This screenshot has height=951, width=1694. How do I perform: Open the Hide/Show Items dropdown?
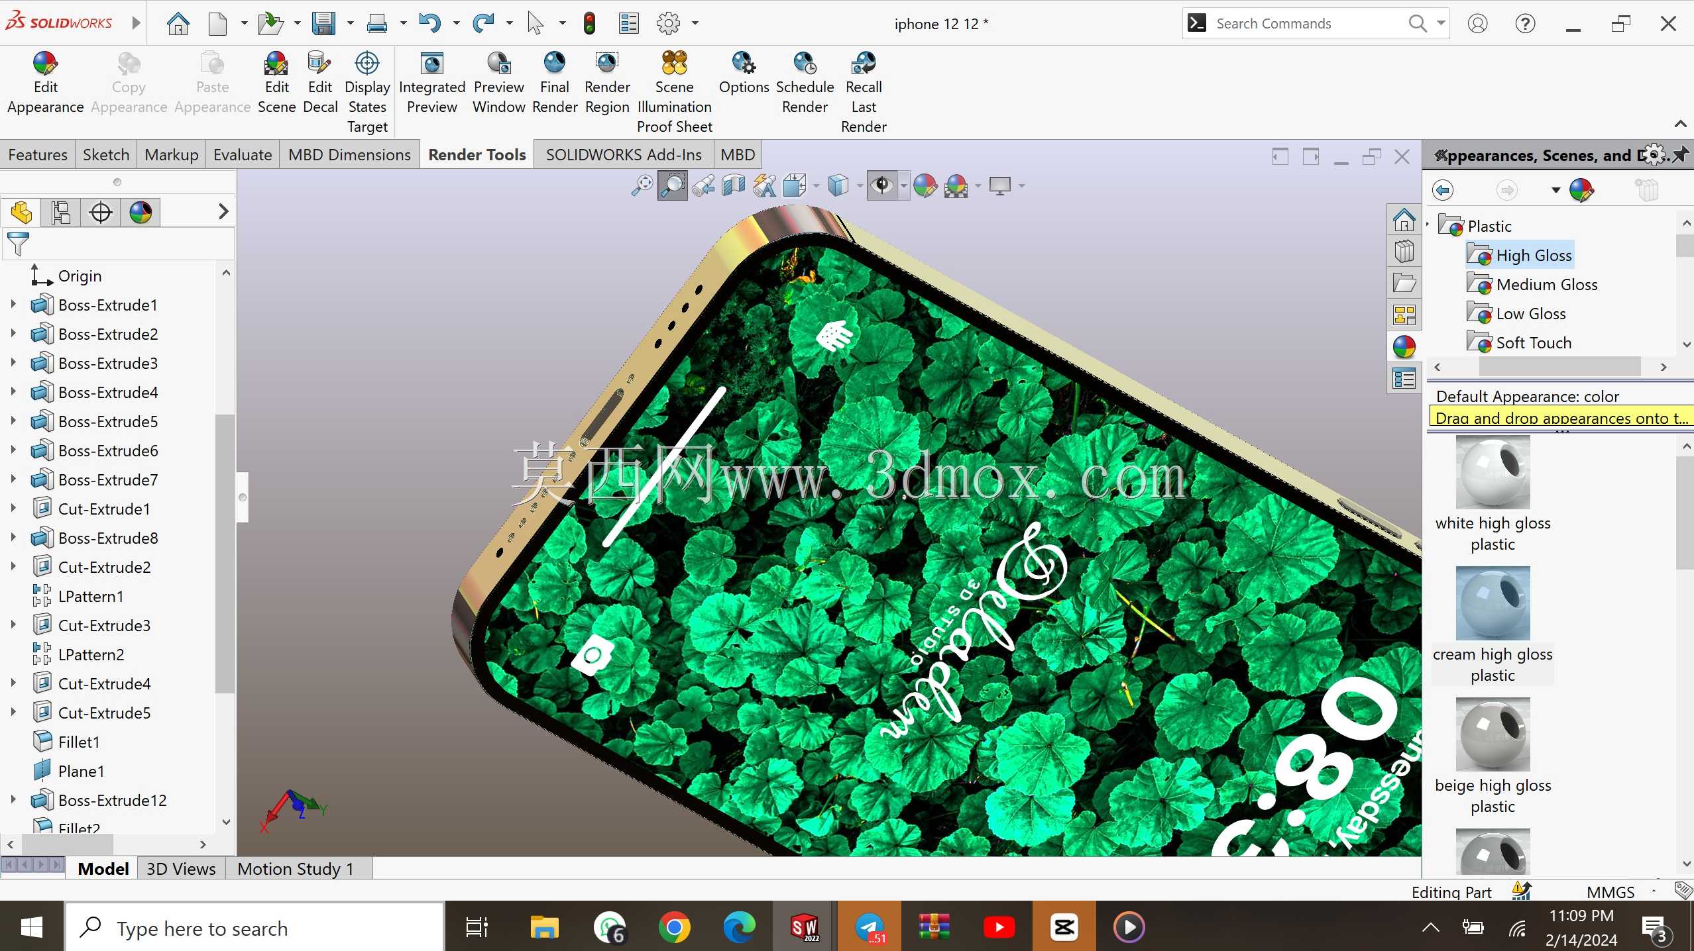point(904,186)
